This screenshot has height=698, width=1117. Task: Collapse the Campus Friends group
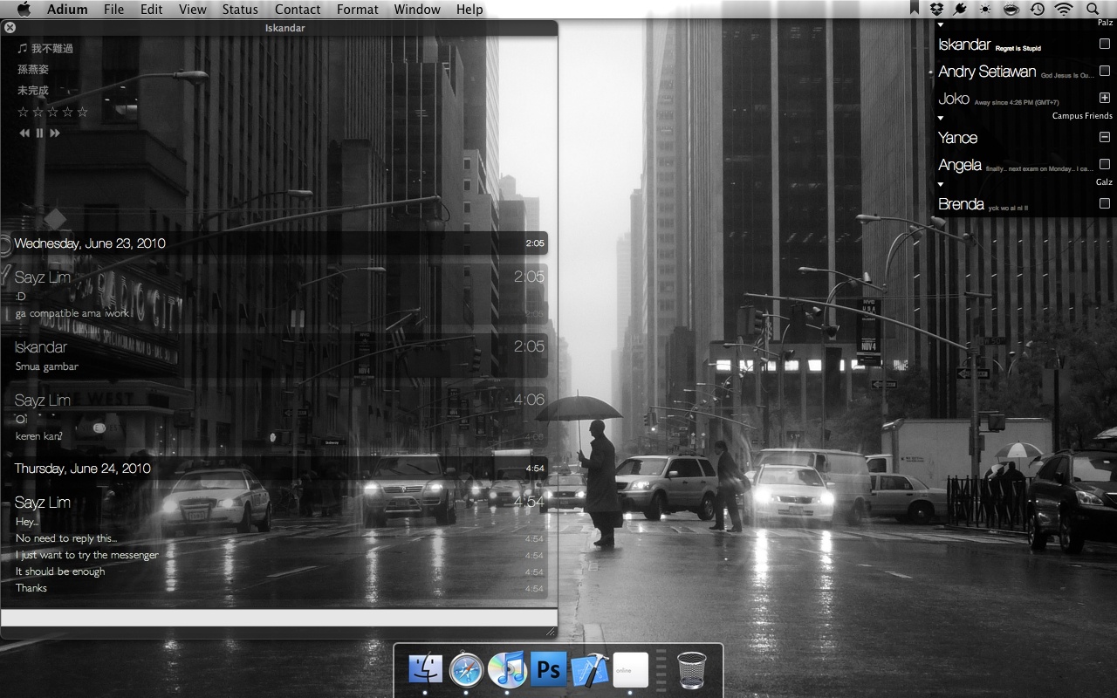tap(941, 118)
